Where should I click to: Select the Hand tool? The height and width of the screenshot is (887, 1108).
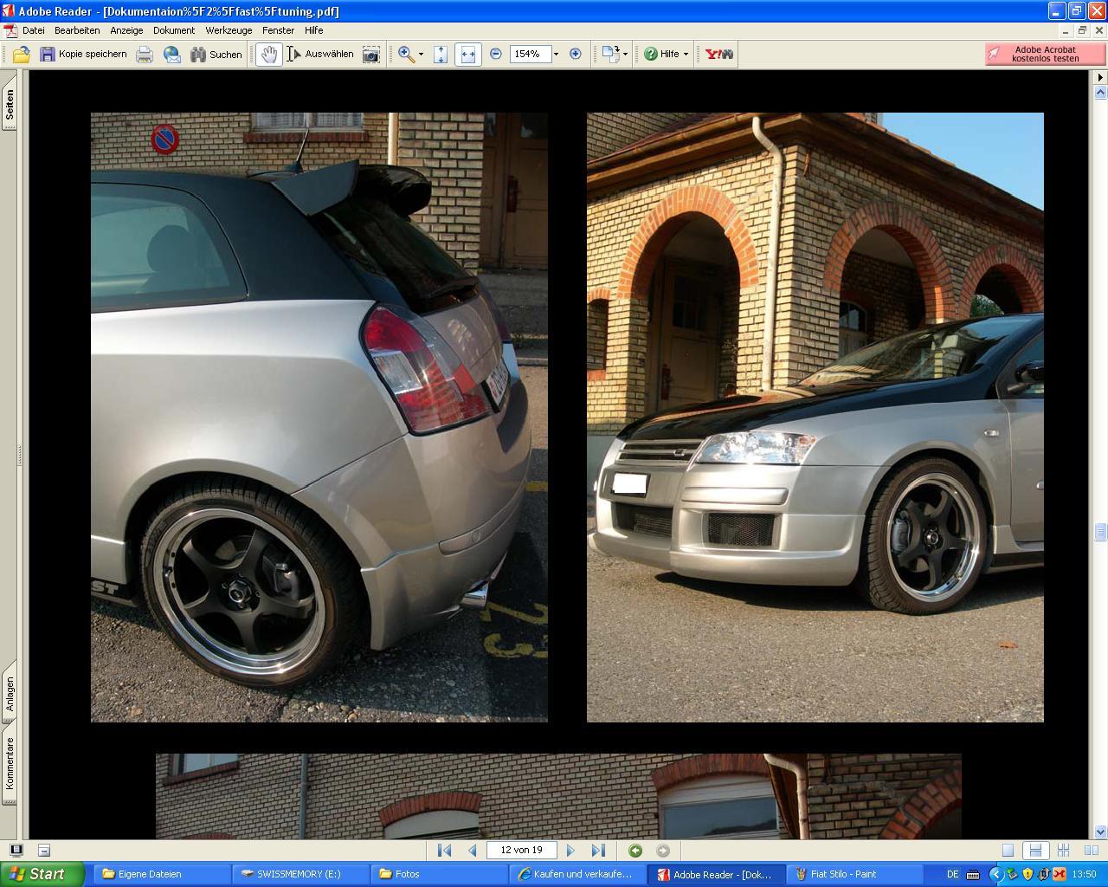pos(268,55)
